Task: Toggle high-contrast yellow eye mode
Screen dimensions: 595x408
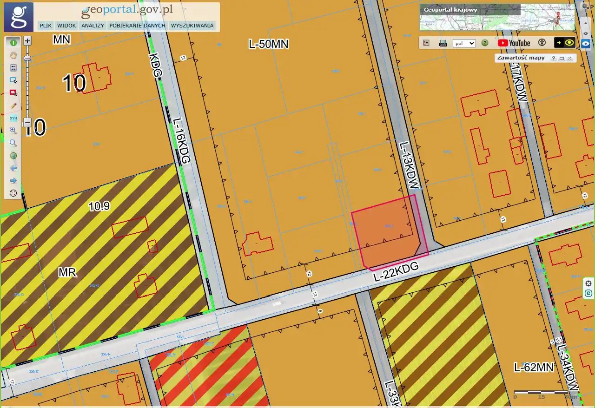Action: coord(565,43)
